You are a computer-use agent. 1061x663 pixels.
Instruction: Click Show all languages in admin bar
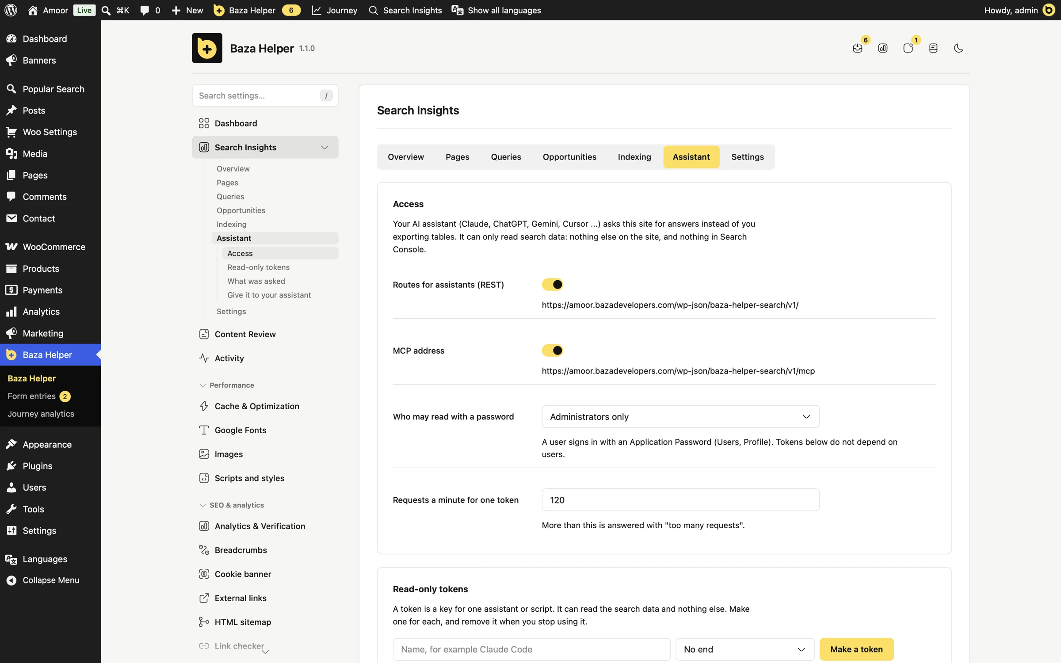[496, 10]
